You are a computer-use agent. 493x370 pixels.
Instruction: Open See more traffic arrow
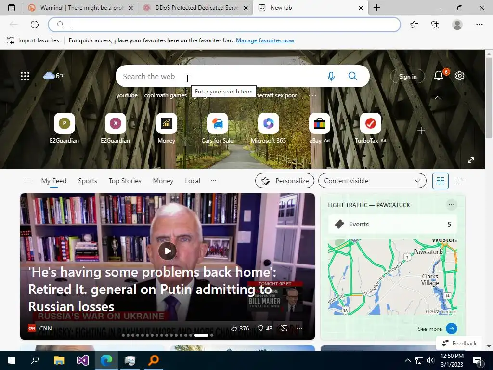pyautogui.click(x=452, y=329)
